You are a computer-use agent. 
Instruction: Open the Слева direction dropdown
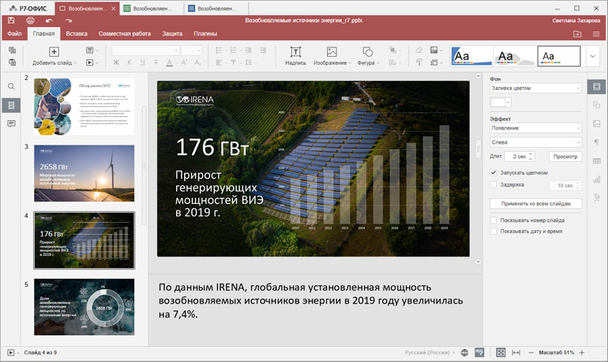(x=535, y=142)
